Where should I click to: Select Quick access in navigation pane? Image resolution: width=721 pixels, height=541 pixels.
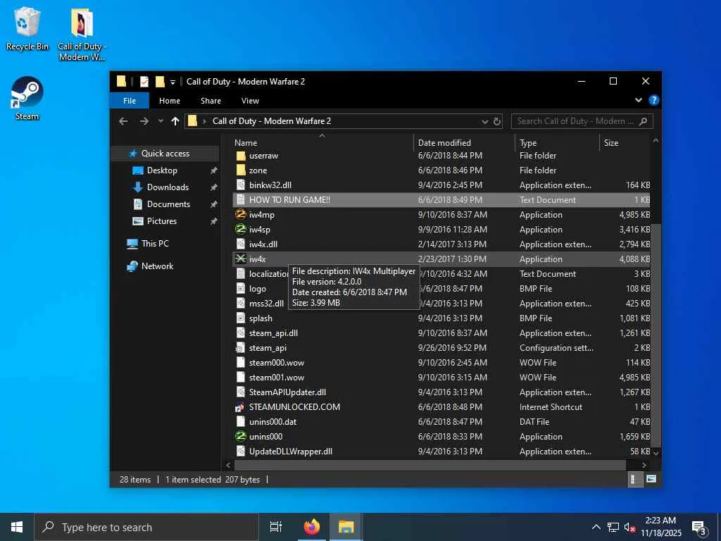[165, 153]
